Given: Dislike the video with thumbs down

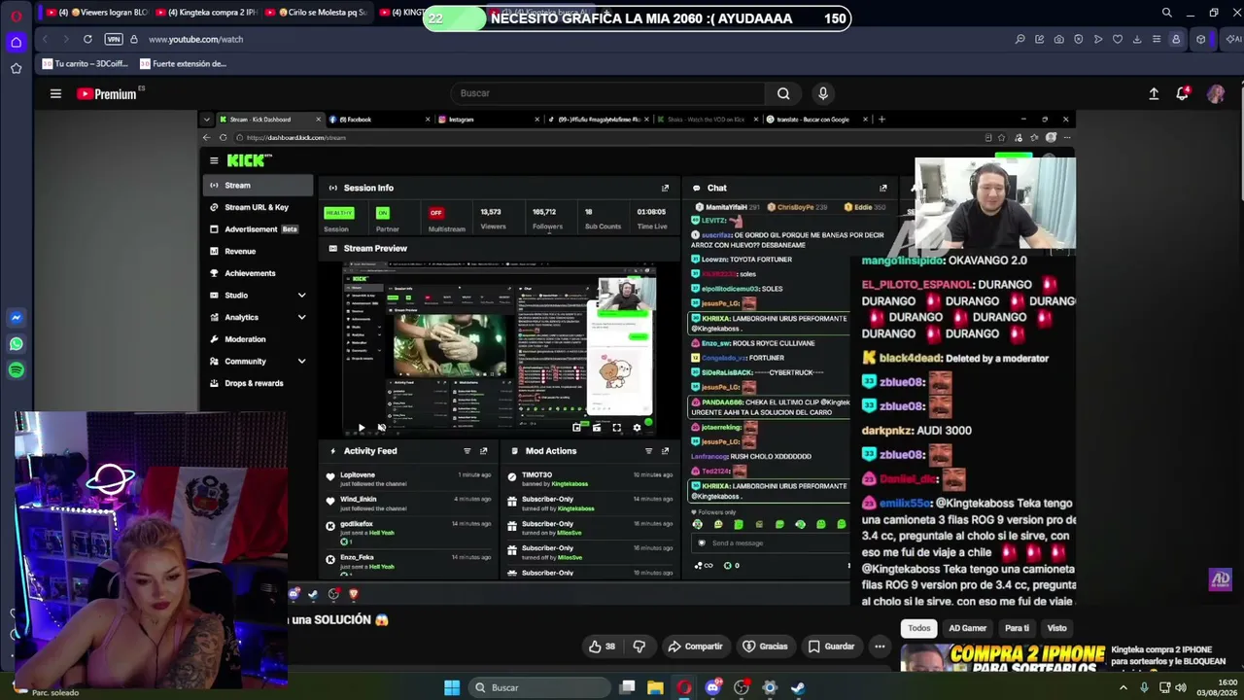Looking at the screenshot, I should (x=639, y=647).
